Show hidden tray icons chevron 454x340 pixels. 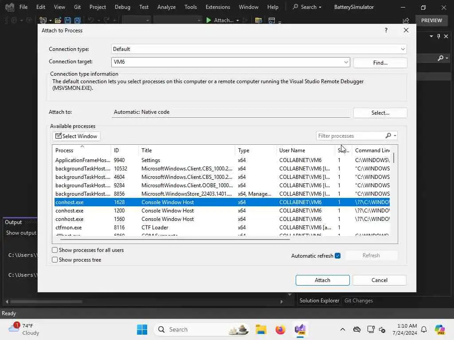343,329
